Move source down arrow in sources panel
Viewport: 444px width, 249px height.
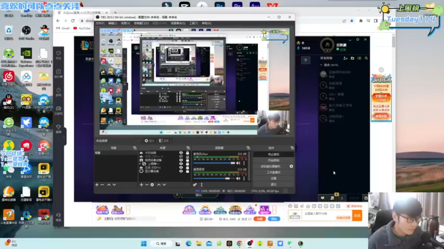(164, 185)
